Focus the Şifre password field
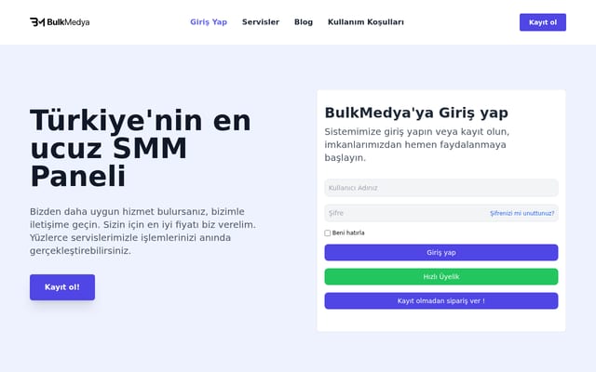The height and width of the screenshot is (372, 596). click(x=441, y=213)
